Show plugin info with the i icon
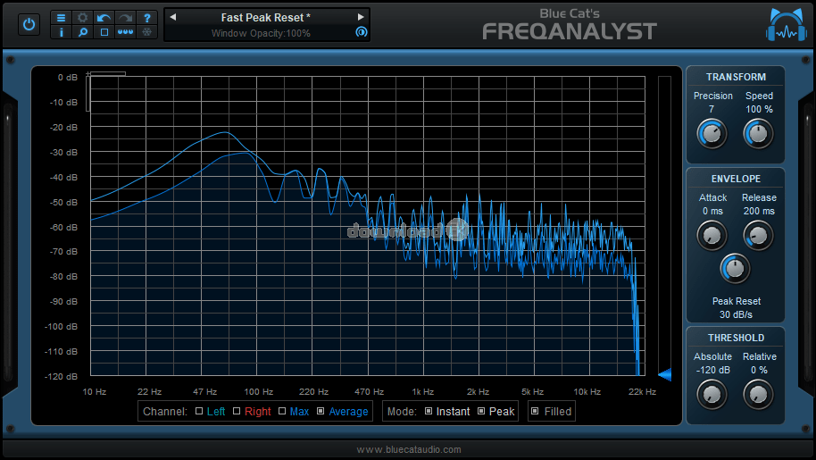816x460 pixels. 61,32
